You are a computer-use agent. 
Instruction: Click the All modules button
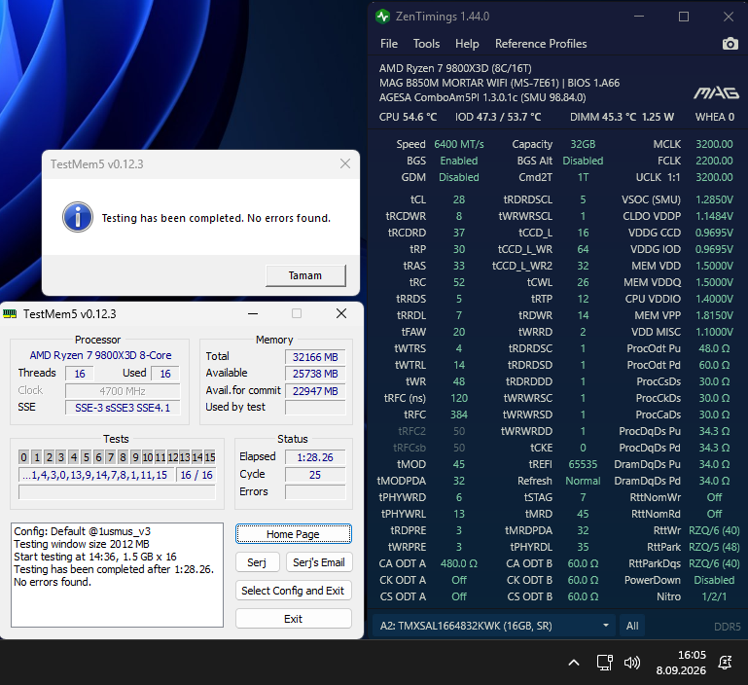pyautogui.click(x=632, y=626)
